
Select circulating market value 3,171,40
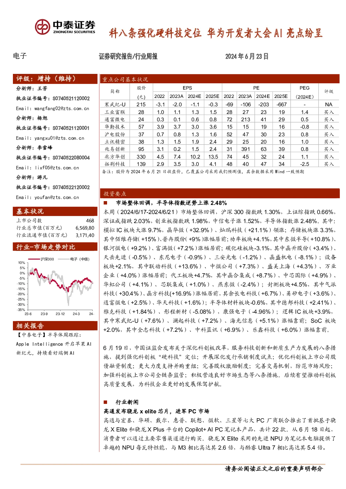(x=85, y=235)
